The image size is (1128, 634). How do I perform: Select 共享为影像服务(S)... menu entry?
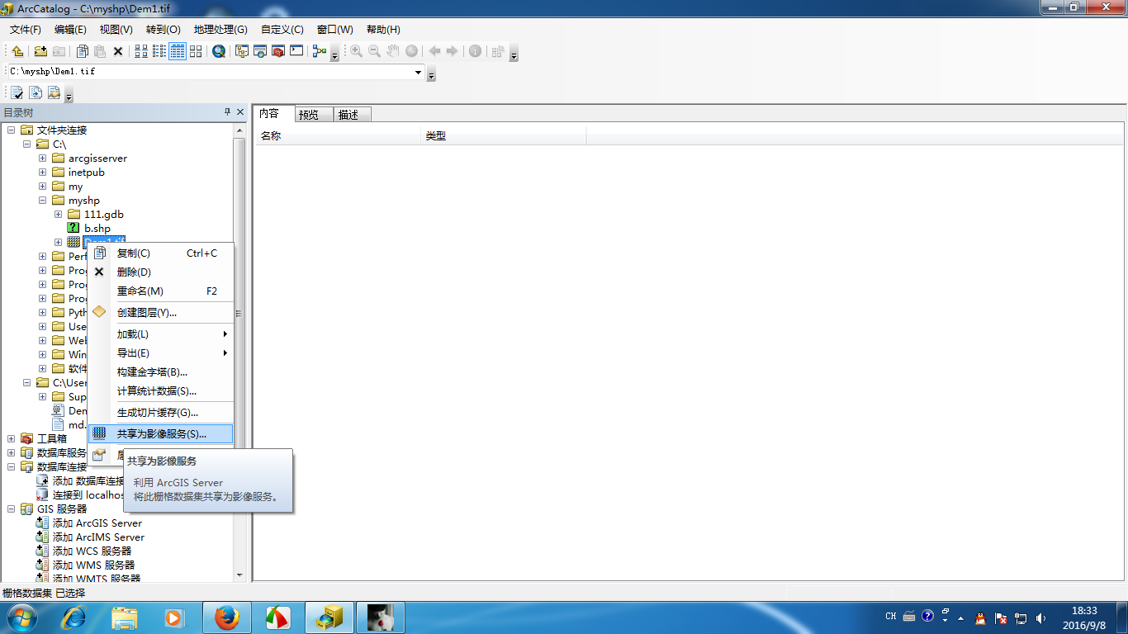point(161,433)
